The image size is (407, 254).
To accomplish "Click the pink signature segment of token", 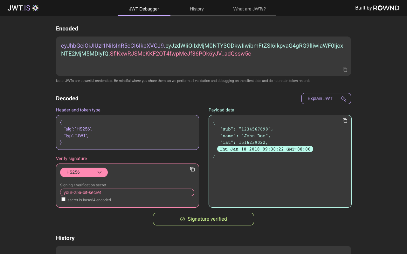I will pyautogui.click(x=181, y=54).
